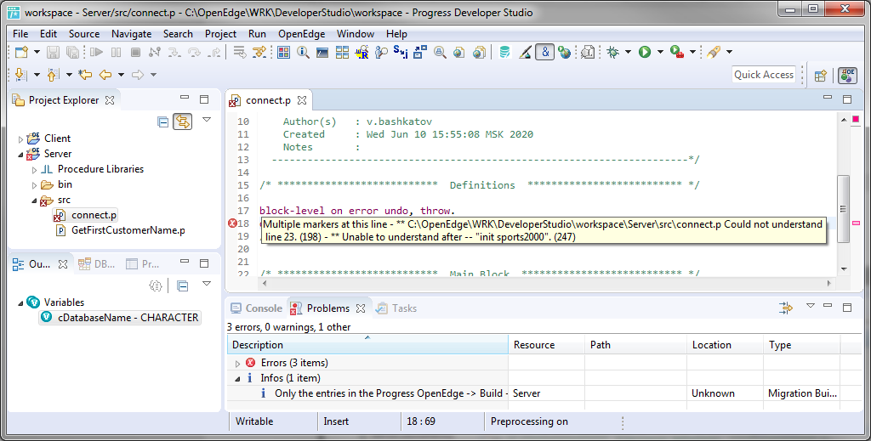The image size is (871, 441).
Task: Click the Quick Access field
Action: [x=764, y=74]
